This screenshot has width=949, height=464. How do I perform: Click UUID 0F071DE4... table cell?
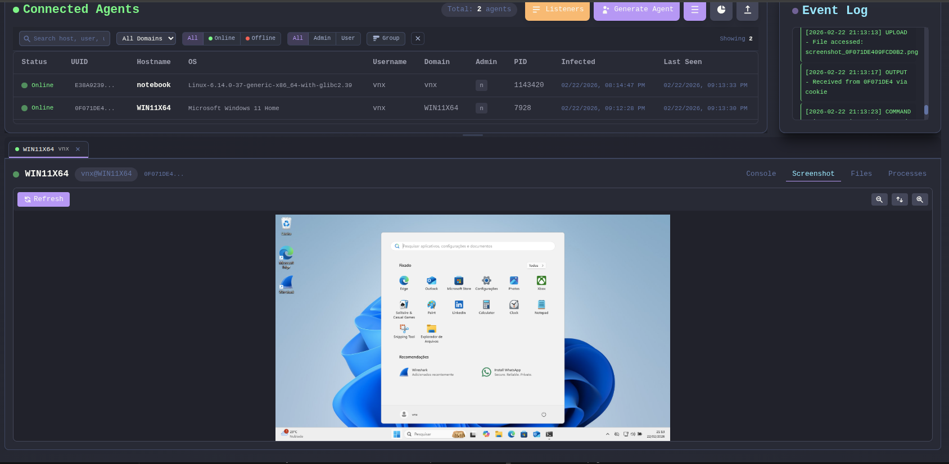pos(94,108)
